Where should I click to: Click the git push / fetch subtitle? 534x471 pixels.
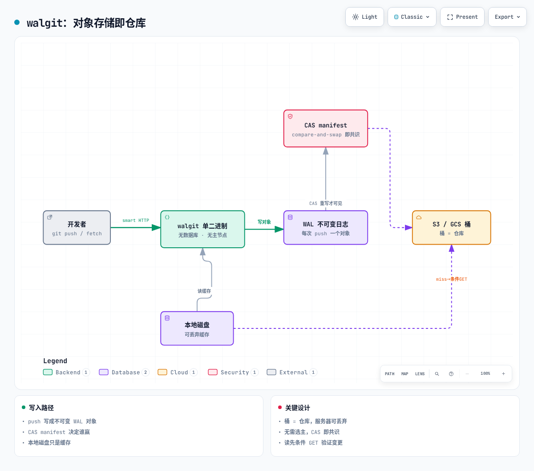click(x=77, y=233)
